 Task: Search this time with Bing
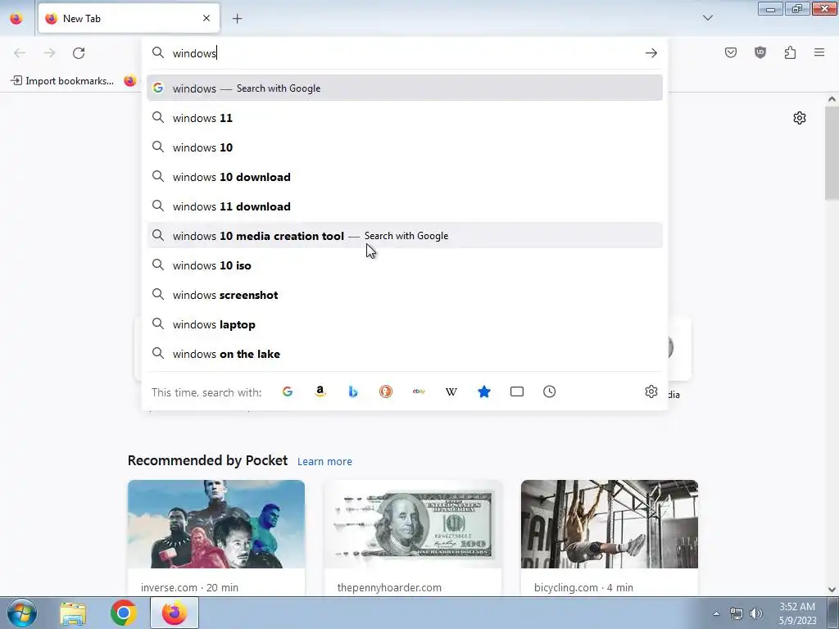[x=353, y=392]
